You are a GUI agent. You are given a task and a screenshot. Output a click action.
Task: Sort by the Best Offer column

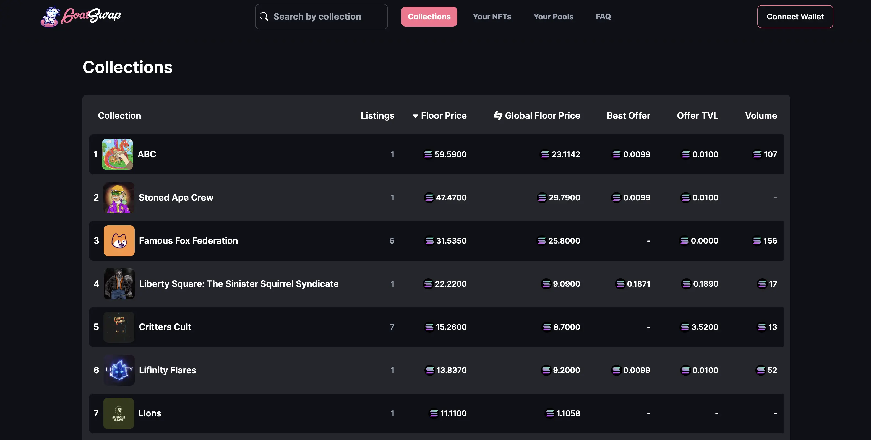point(628,116)
